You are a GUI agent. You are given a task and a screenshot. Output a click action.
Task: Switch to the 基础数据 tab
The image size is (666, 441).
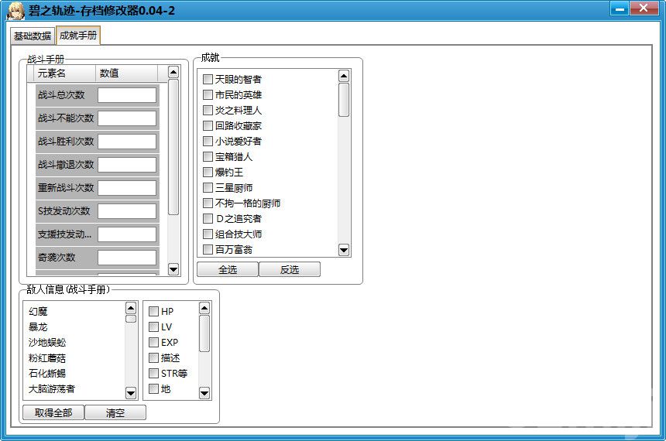click(33, 36)
